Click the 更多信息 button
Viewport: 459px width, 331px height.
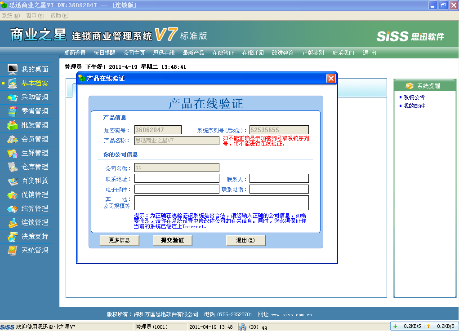119,240
